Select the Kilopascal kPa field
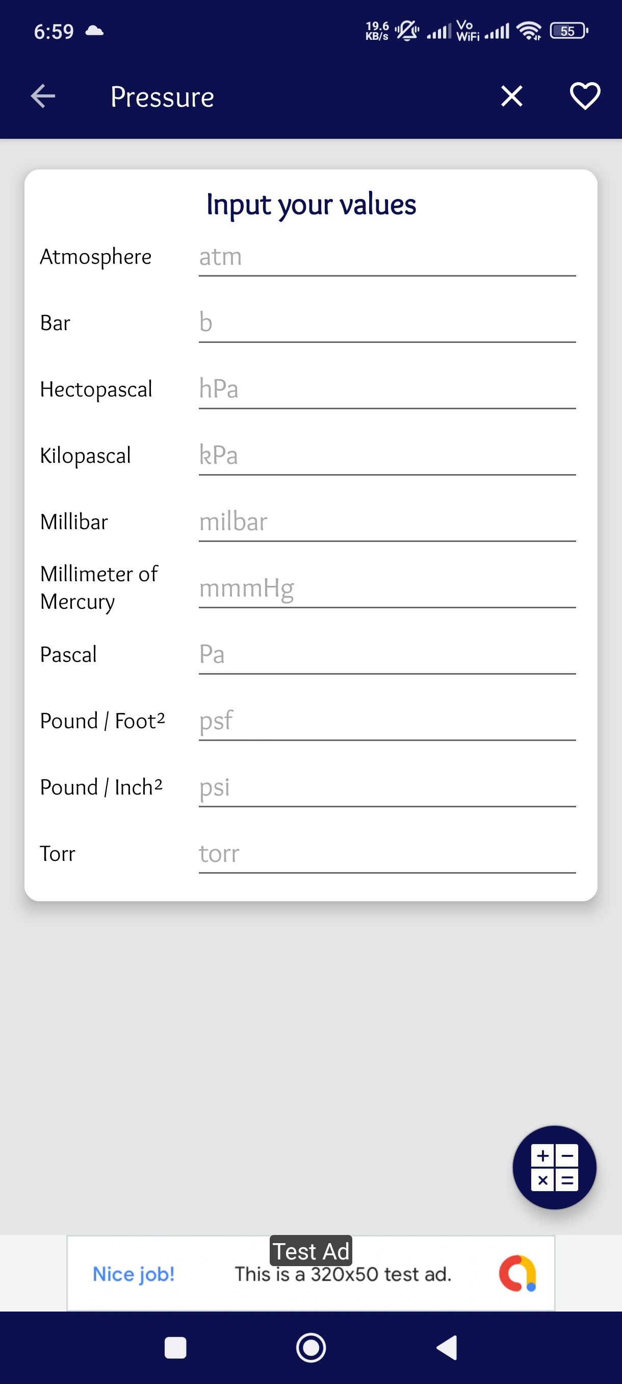The height and width of the screenshot is (1384, 622). click(x=386, y=456)
